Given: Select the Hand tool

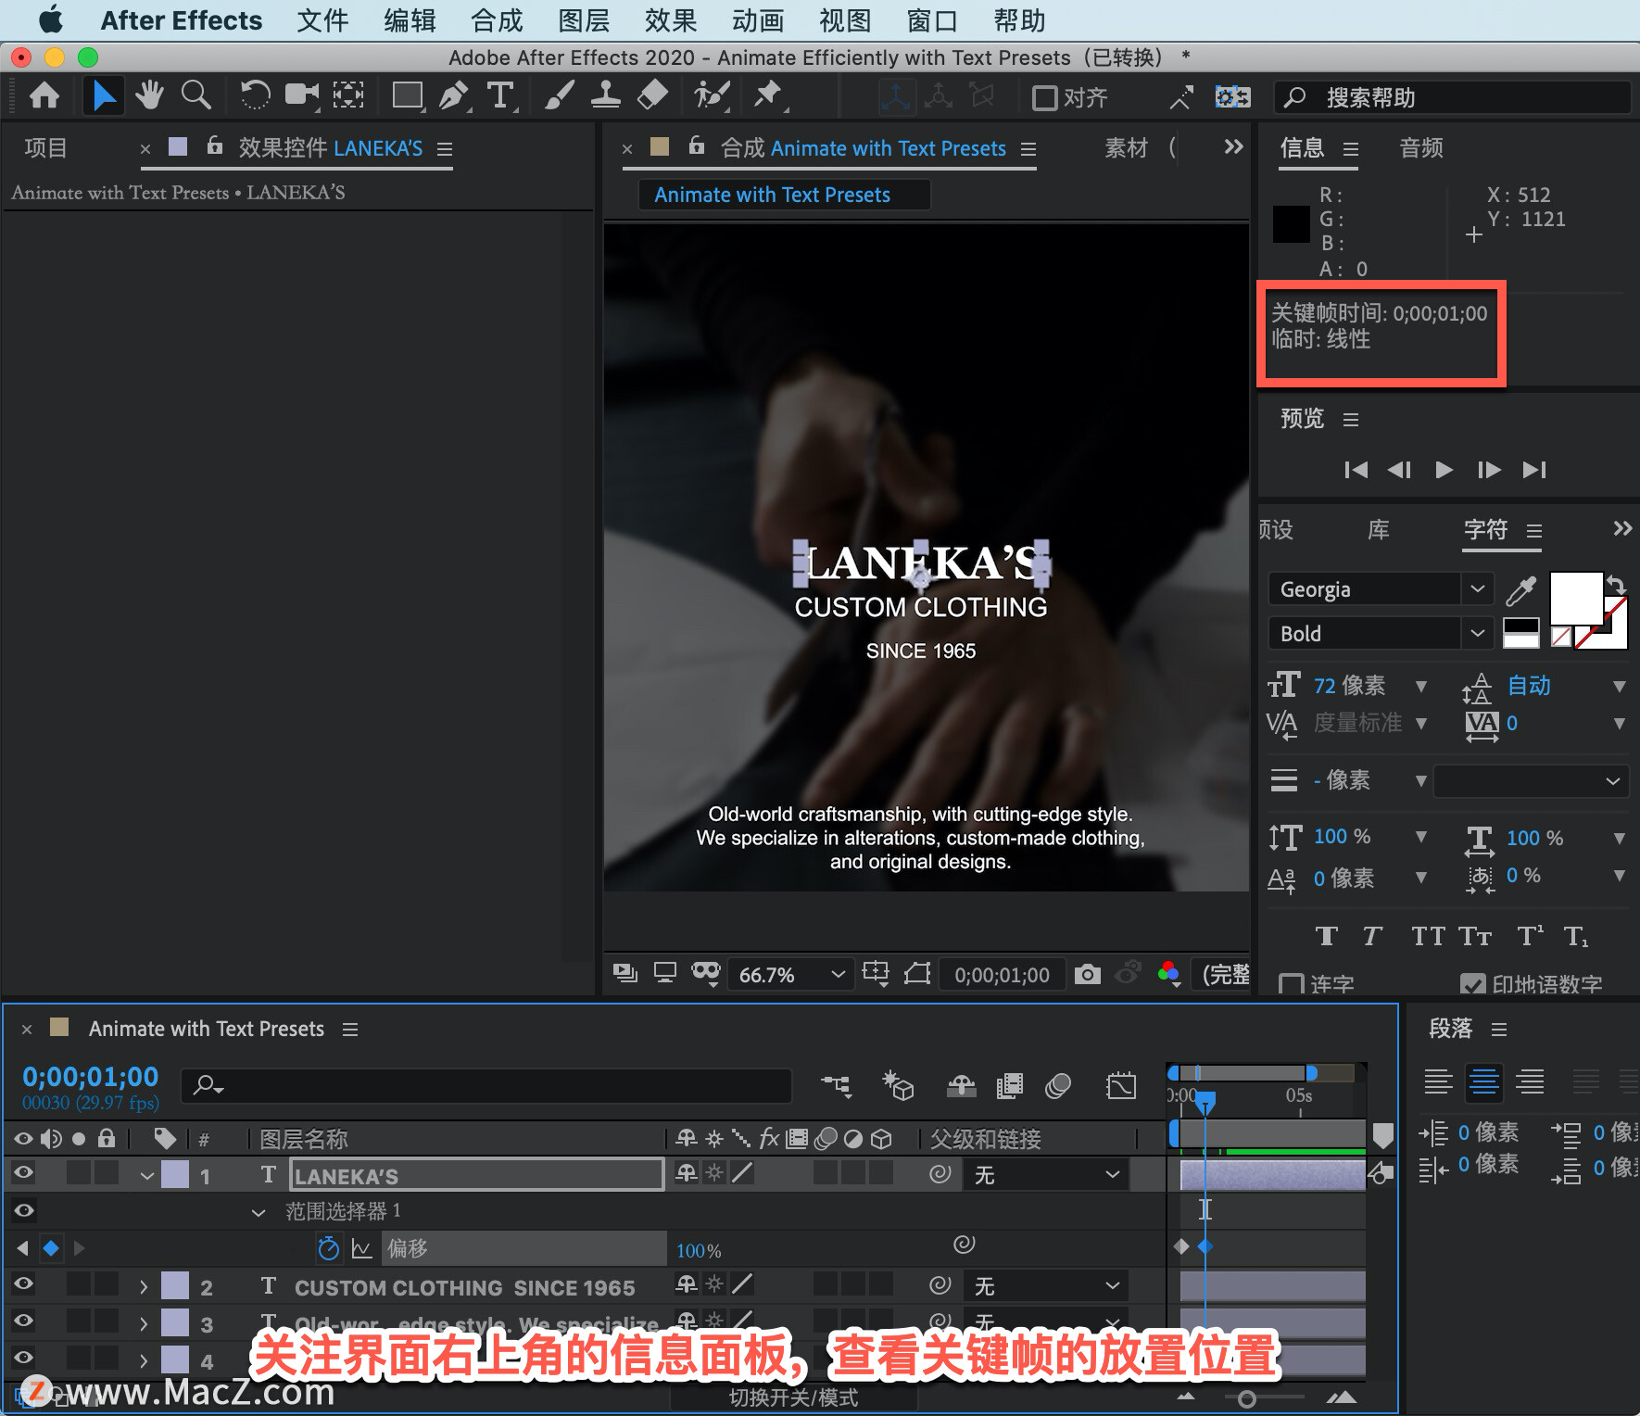Looking at the screenshot, I should (149, 95).
